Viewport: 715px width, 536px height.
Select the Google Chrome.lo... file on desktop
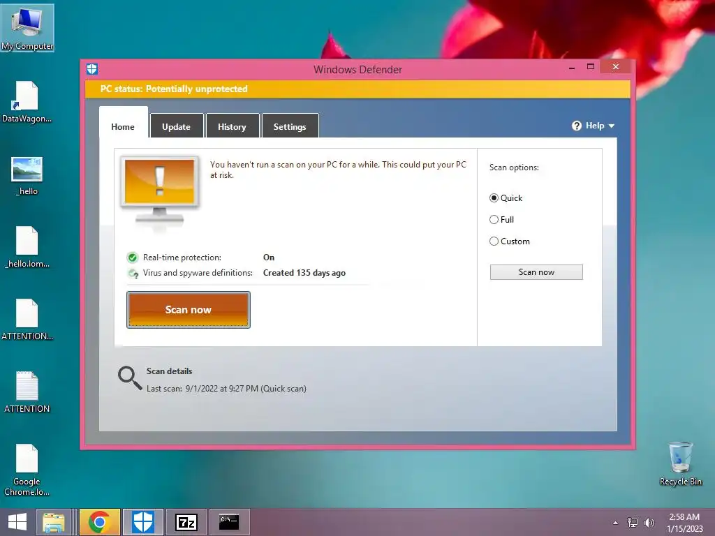coord(27,470)
